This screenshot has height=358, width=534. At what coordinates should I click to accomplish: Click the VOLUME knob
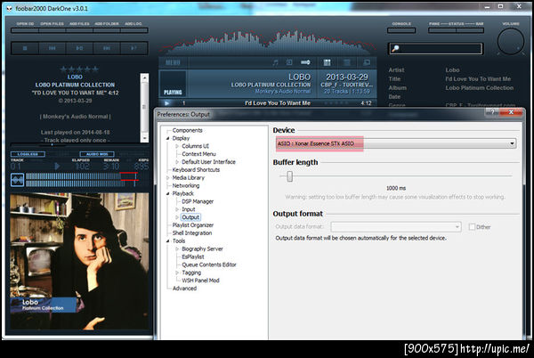(511, 41)
